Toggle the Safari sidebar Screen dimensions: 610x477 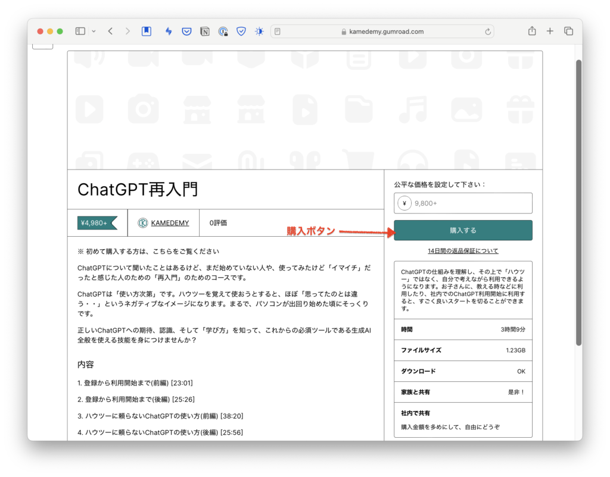pos(80,32)
